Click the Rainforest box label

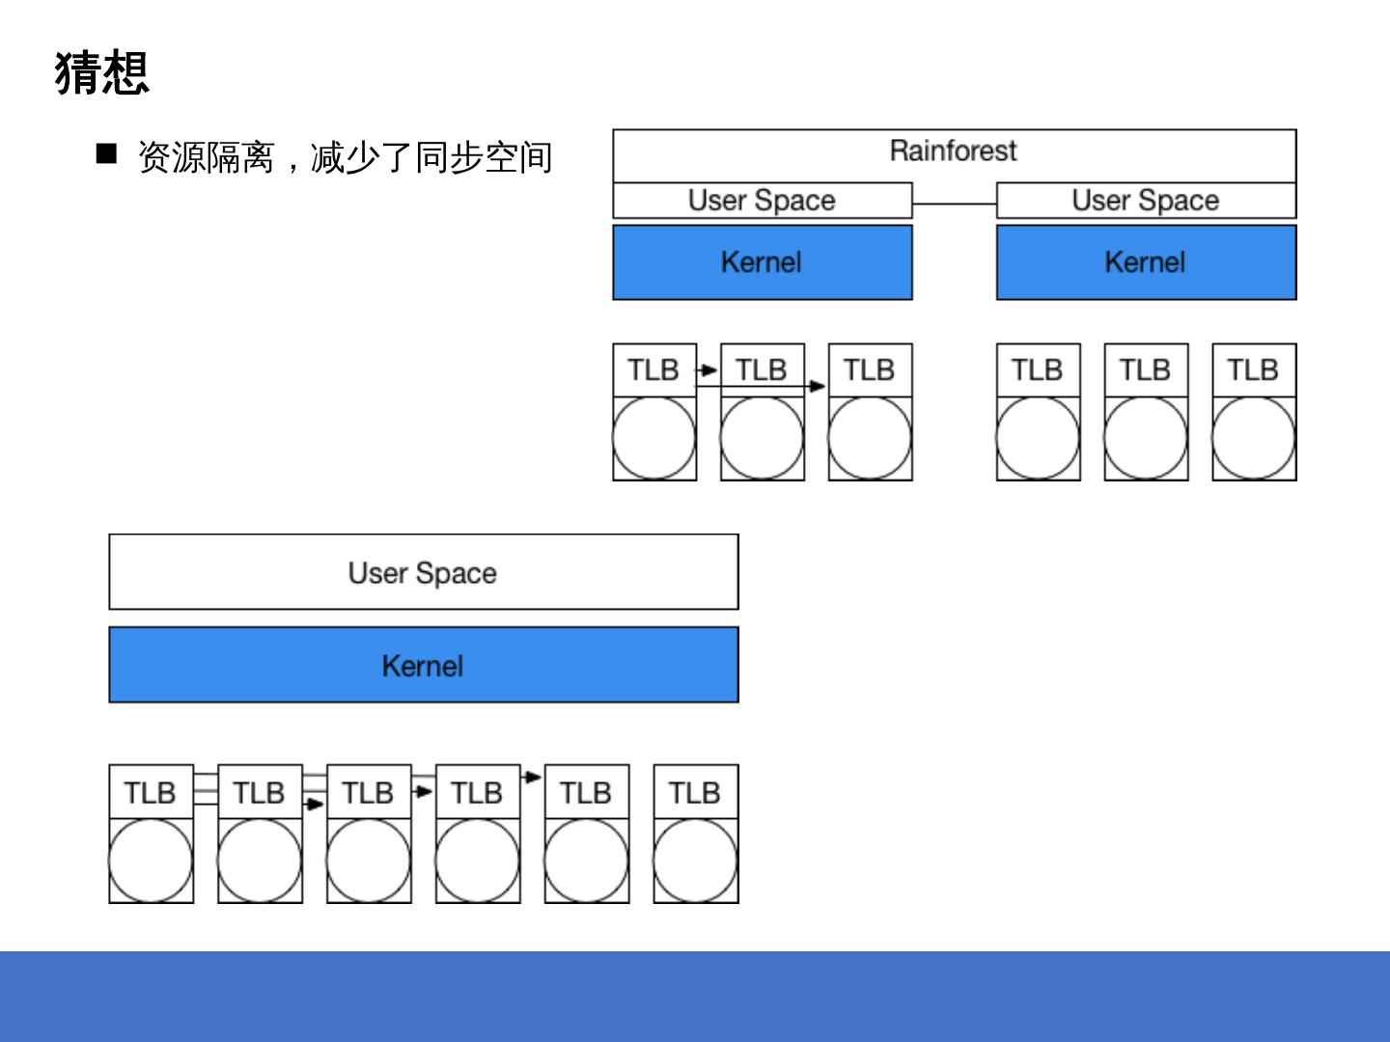954,151
